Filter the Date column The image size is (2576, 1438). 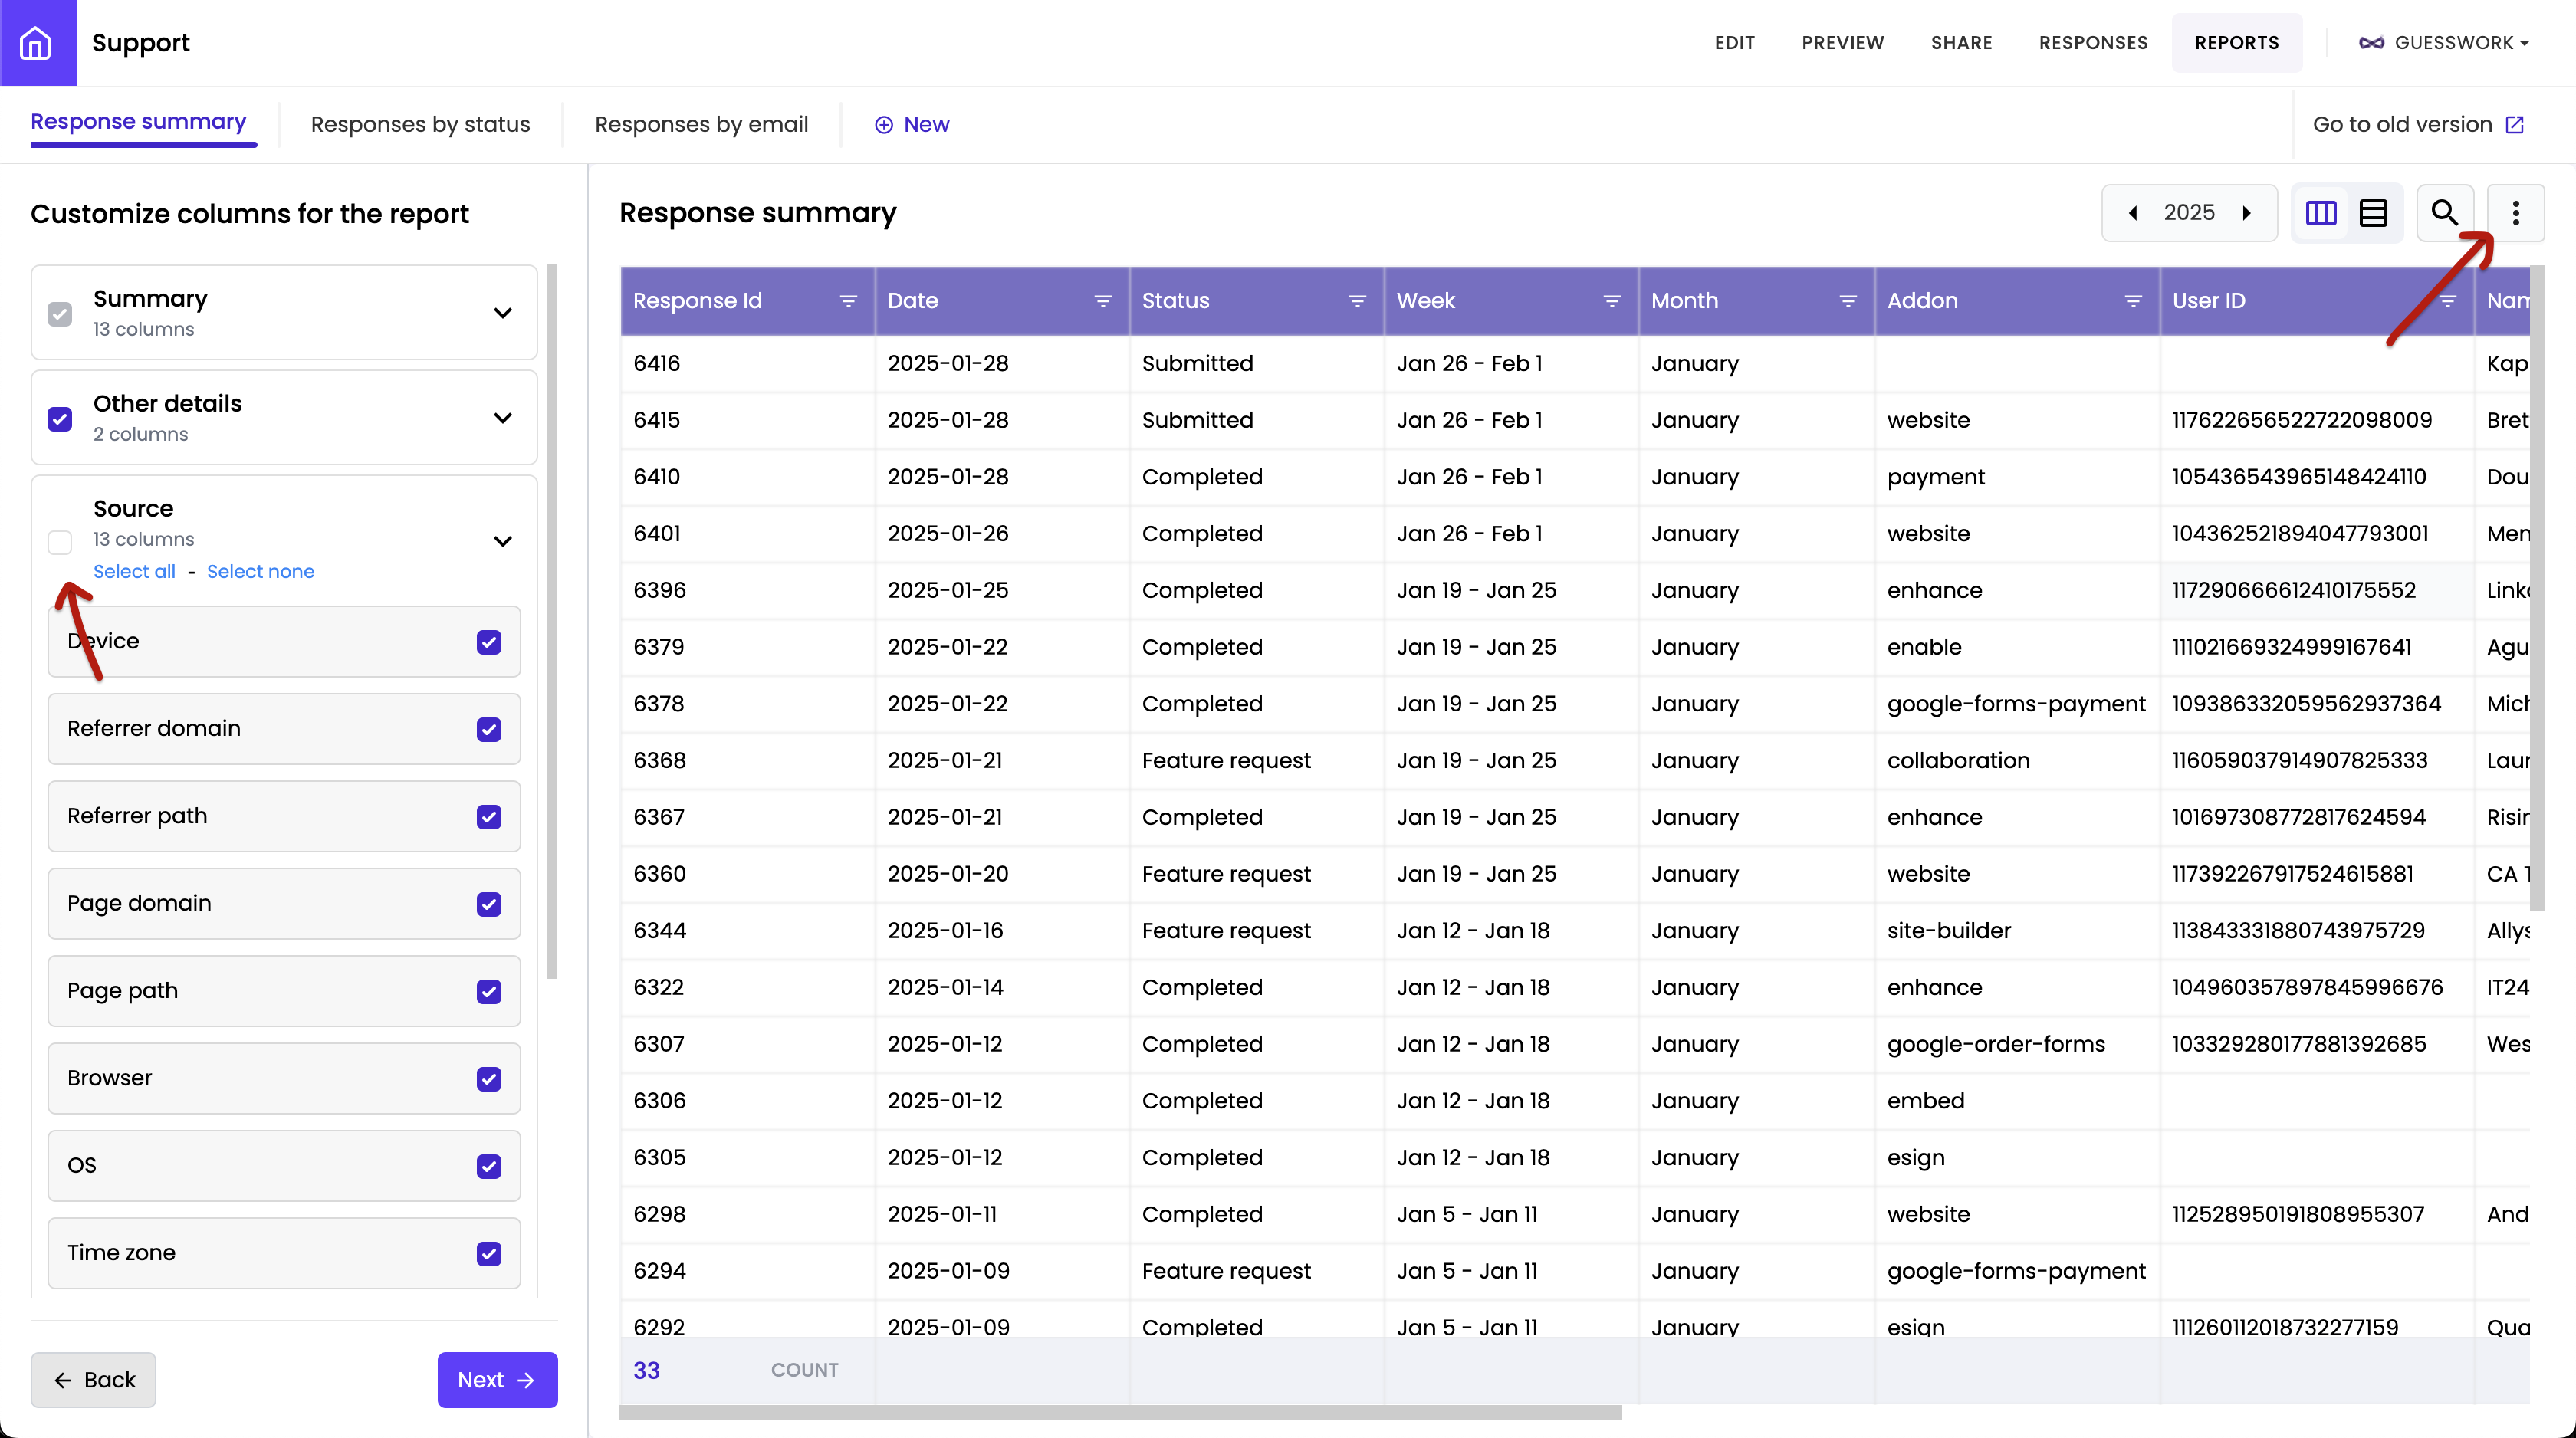[1103, 301]
